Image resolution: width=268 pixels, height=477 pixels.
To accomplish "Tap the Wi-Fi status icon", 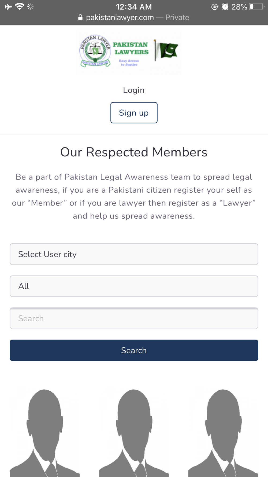I will click(20, 6).
